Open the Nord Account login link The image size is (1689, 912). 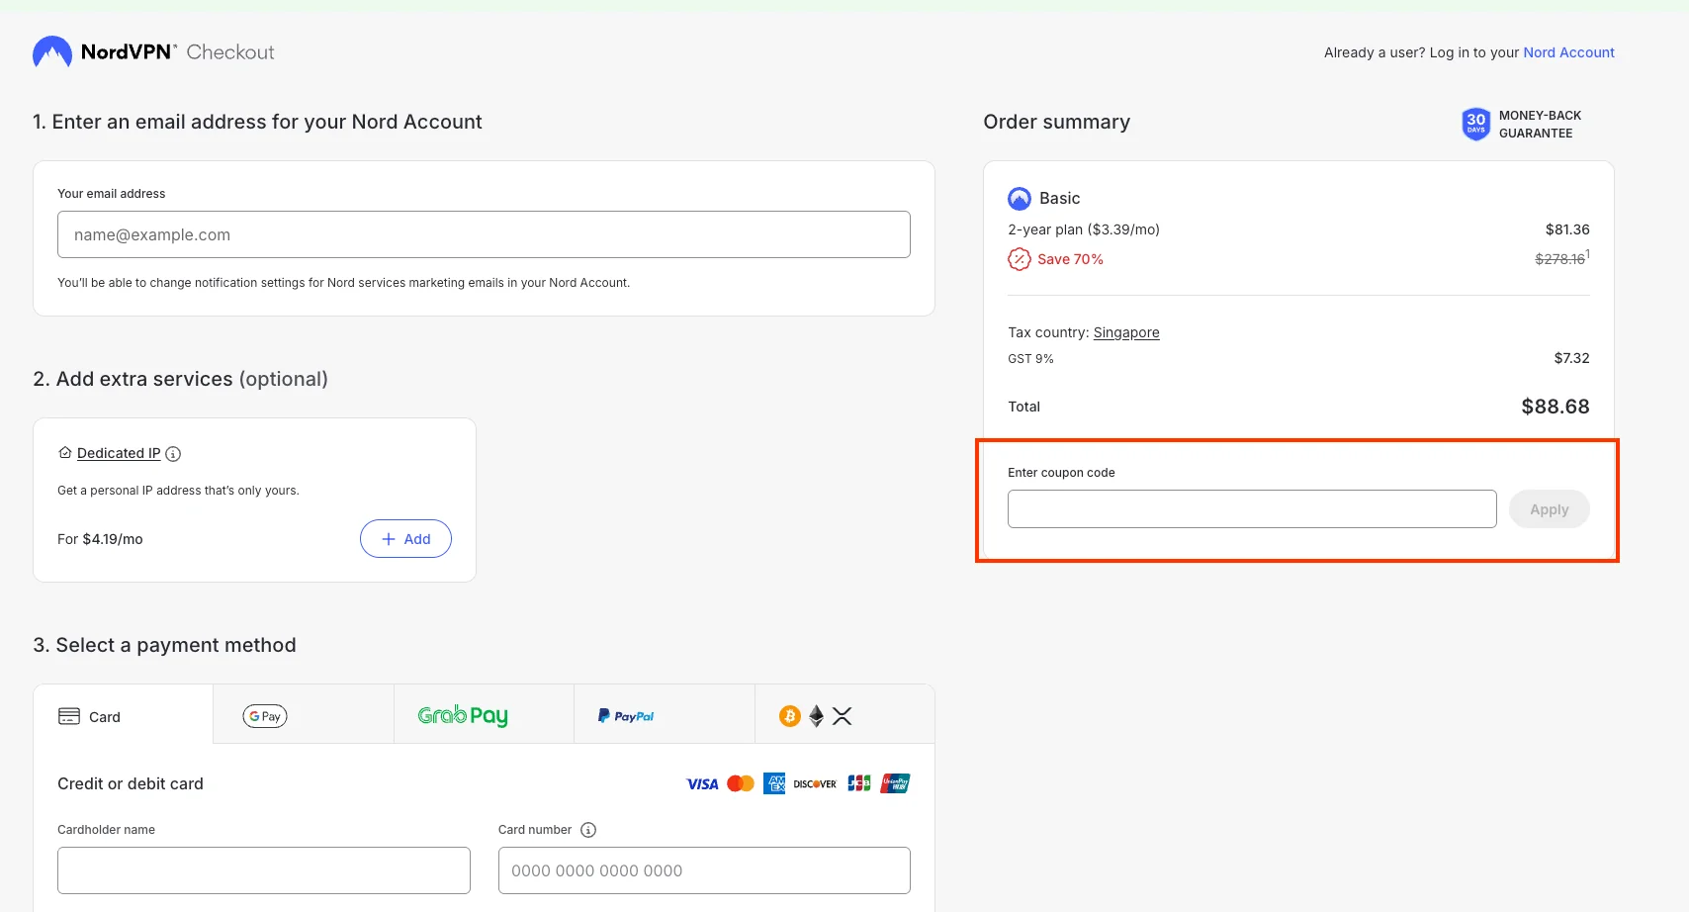coord(1568,52)
